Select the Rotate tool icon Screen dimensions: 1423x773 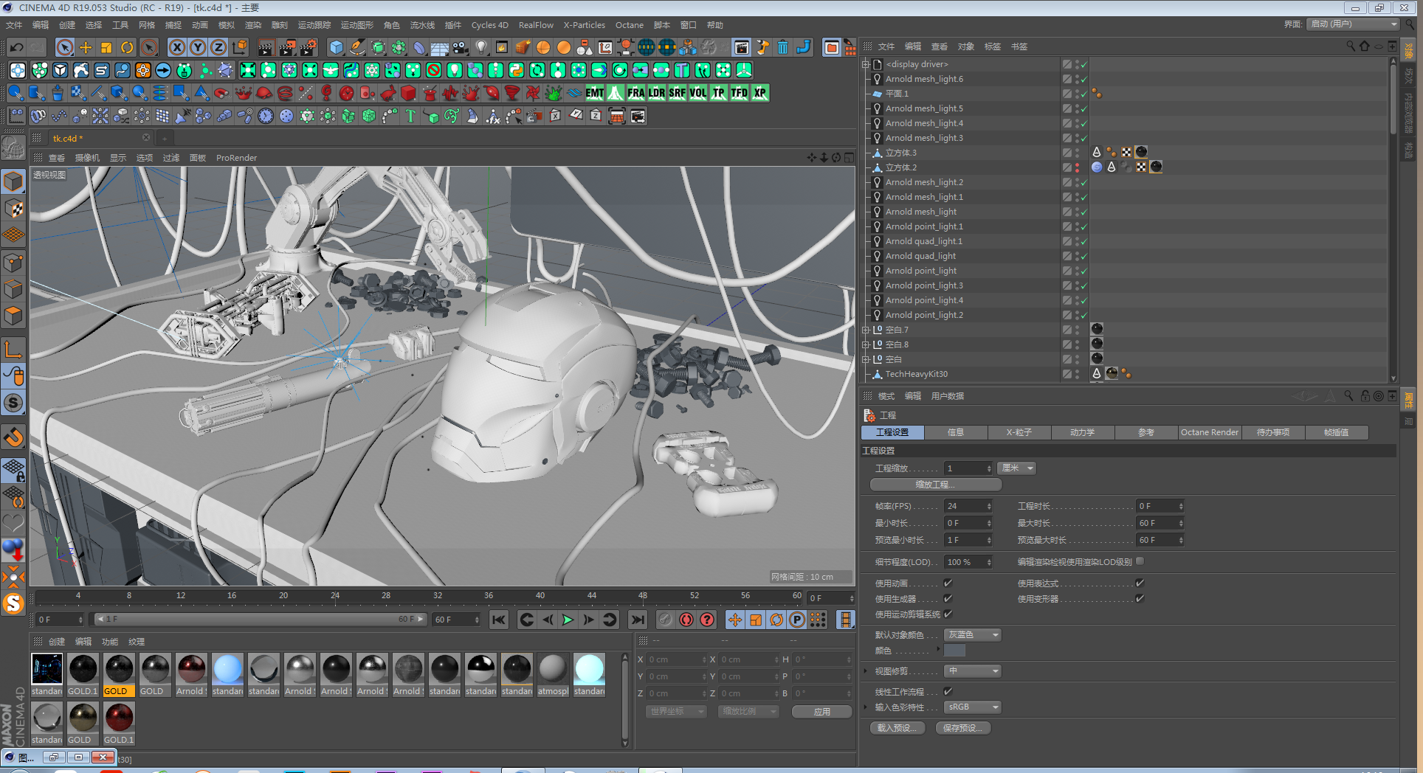tap(127, 48)
